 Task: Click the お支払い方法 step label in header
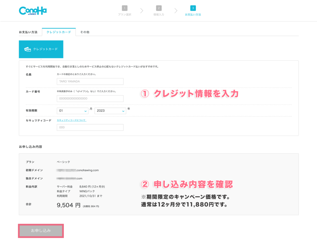tap(193, 15)
